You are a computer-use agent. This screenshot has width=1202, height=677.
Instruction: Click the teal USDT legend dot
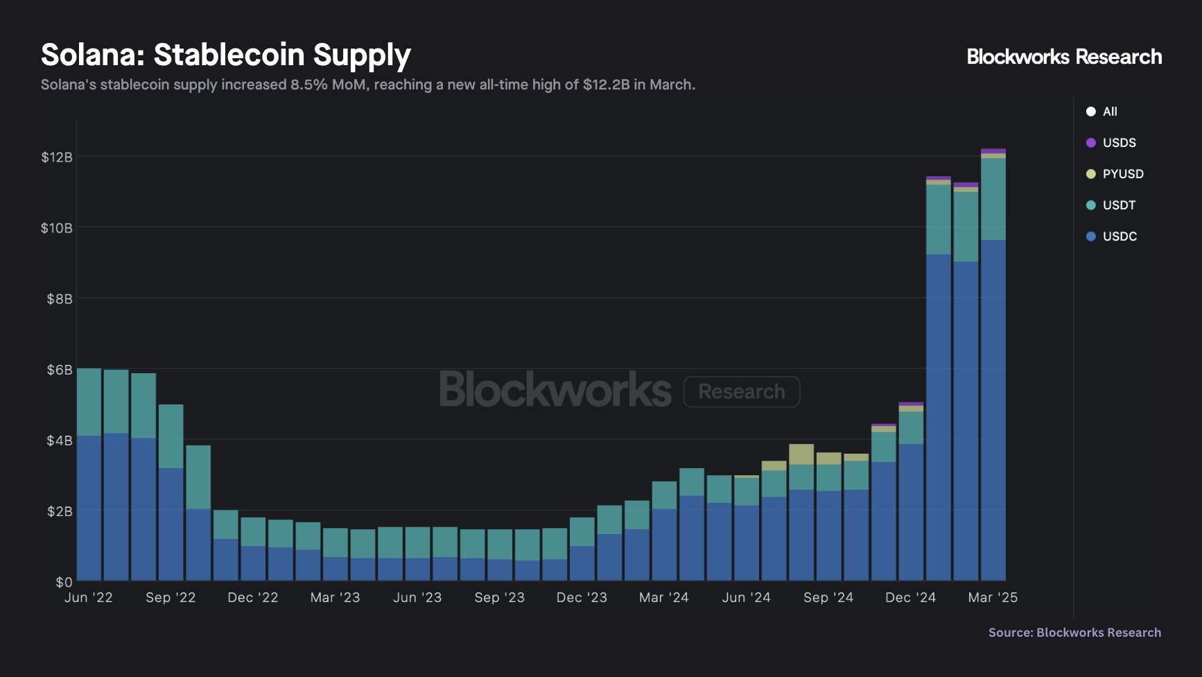click(1090, 205)
